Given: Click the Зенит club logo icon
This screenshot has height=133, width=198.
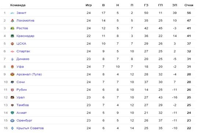Looking at the screenshot, I should (12, 13).
